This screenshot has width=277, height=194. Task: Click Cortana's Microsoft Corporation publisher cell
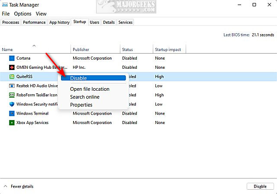click(x=92, y=58)
